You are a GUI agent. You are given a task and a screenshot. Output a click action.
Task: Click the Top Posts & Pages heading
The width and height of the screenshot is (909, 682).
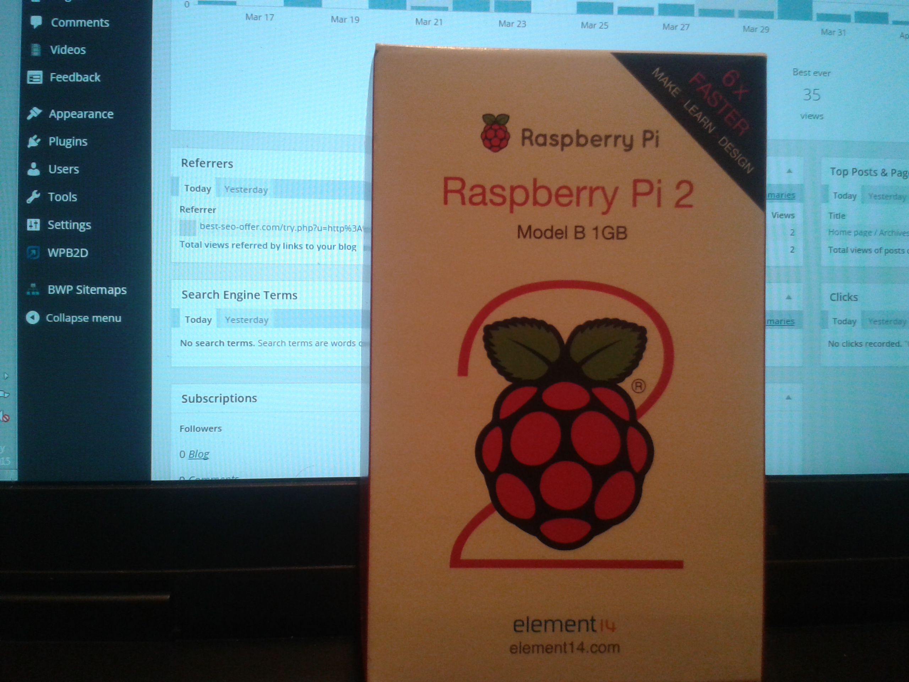(x=869, y=172)
